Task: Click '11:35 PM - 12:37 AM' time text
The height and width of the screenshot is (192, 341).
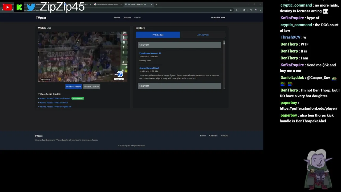Action: coord(149,71)
